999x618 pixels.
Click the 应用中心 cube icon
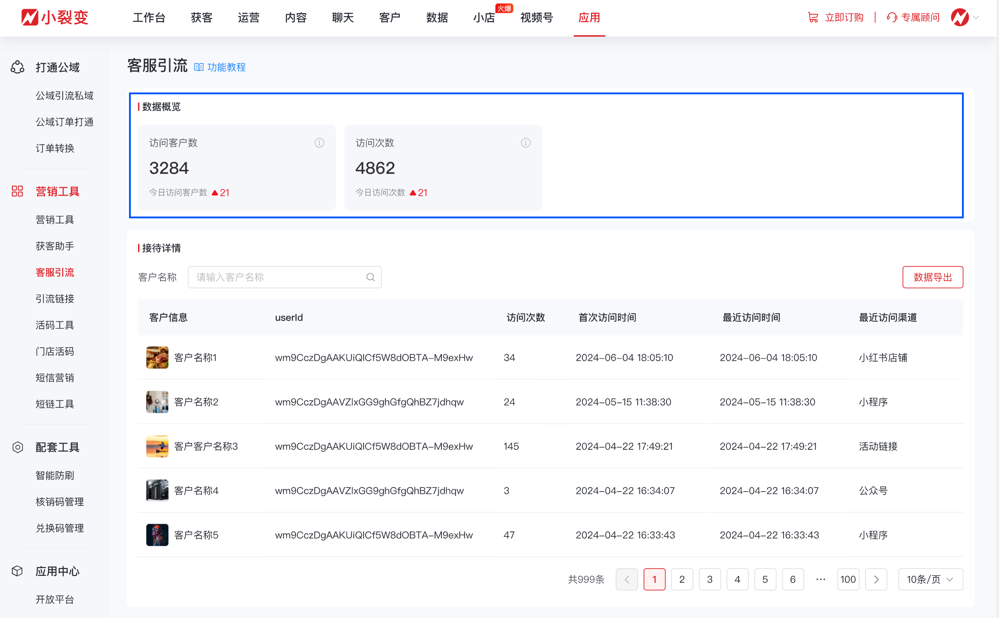pyautogui.click(x=17, y=571)
